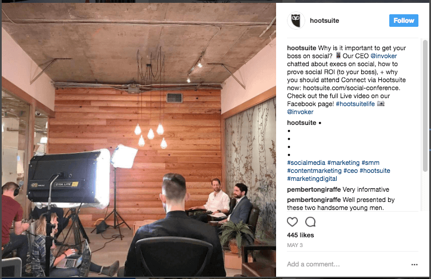The height and width of the screenshot is (279, 431).
Task: Open the #hootsuite hashtag
Action: 374,171
